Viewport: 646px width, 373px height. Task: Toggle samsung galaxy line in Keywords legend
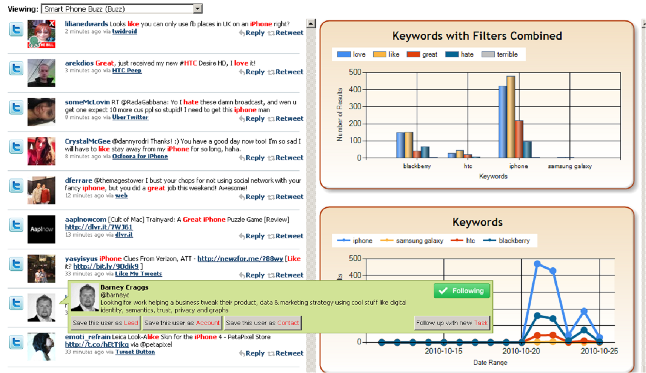click(412, 241)
